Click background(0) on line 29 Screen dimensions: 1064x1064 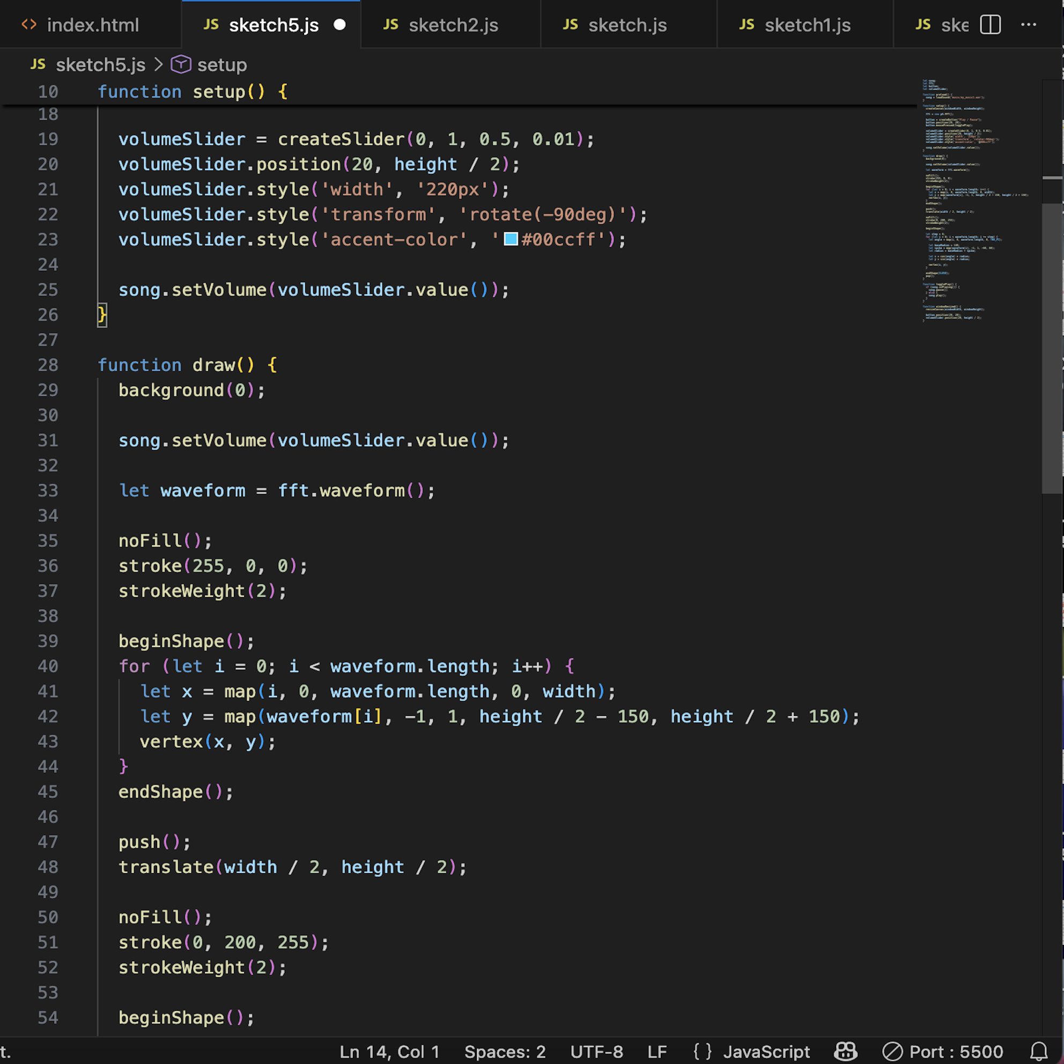pos(191,390)
